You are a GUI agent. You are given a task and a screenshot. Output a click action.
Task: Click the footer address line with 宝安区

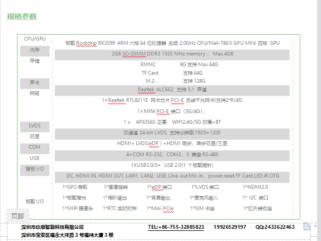(67, 235)
